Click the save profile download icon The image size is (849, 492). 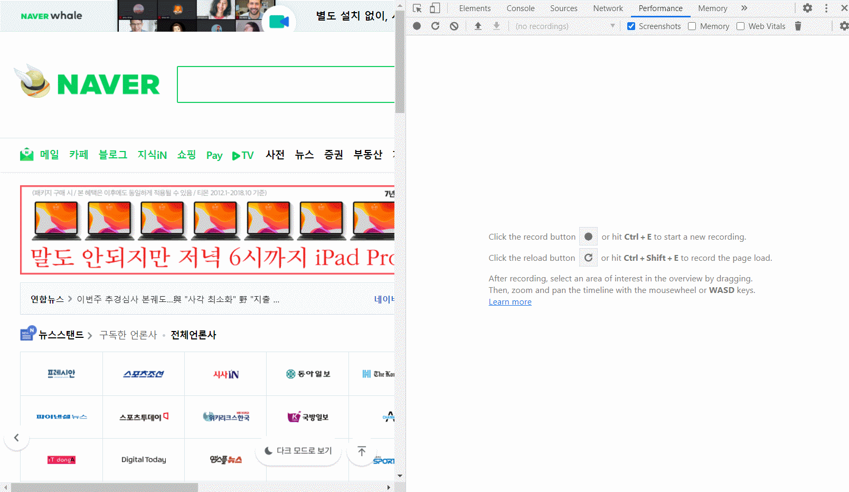pos(496,26)
